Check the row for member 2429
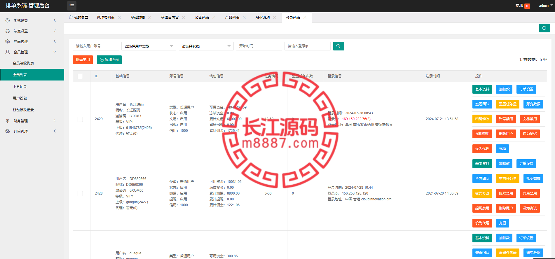This screenshot has height=259, width=555. pos(80,119)
